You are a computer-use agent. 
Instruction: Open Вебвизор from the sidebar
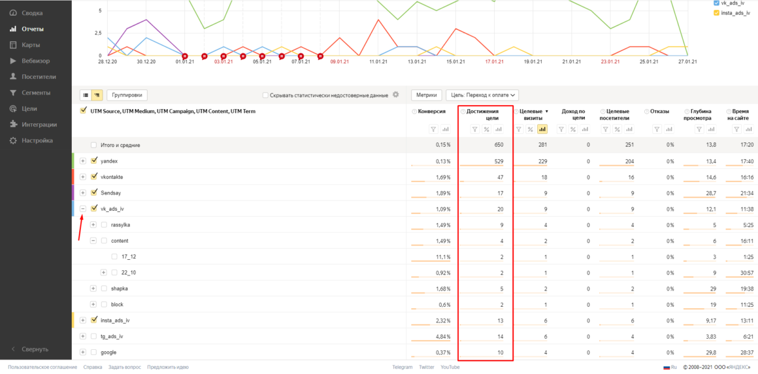tap(35, 61)
